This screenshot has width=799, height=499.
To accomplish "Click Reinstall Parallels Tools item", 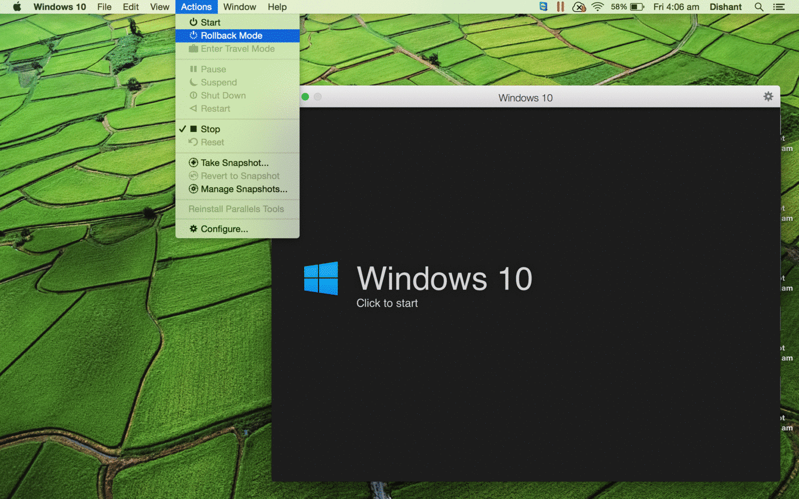I will pos(238,209).
